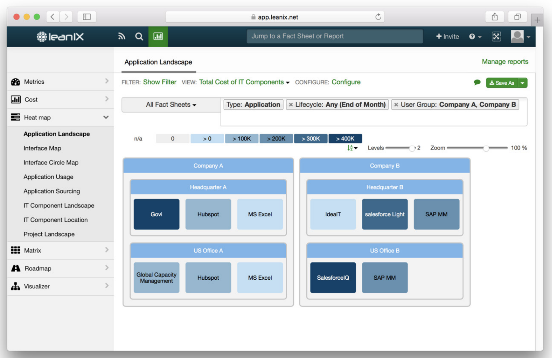Adjust the Levels slider handle

pos(412,148)
